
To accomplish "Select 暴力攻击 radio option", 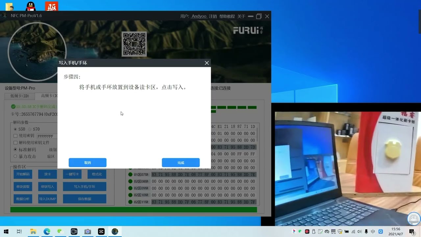I will coord(15,156).
